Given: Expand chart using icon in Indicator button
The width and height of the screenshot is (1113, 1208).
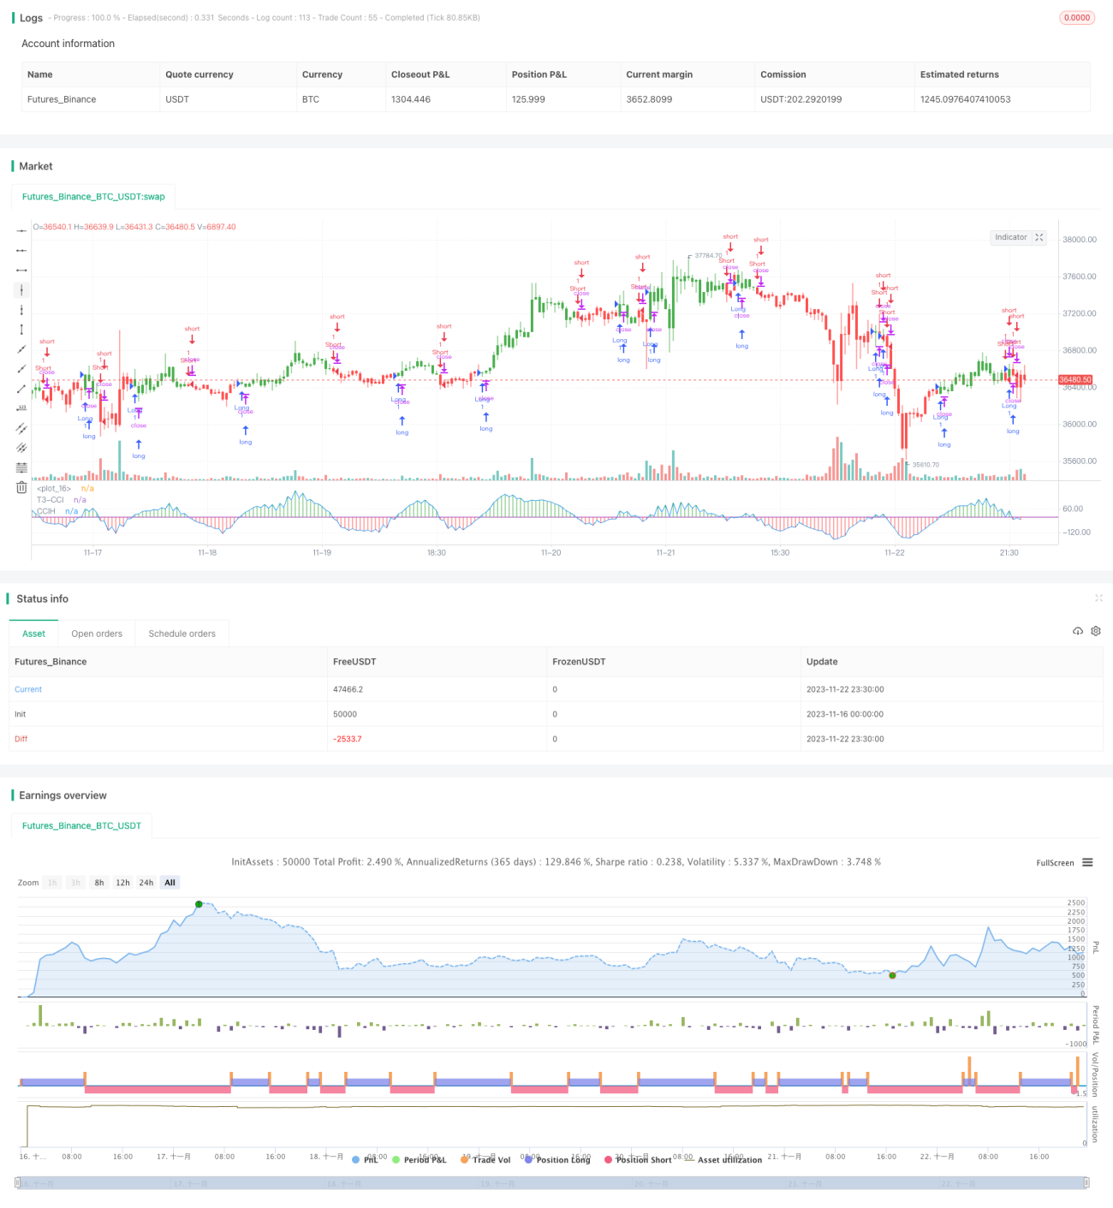Looking at the screenshot, I should point(1039,237).
